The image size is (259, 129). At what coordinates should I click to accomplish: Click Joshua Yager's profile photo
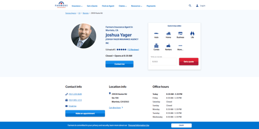(84, 36)
